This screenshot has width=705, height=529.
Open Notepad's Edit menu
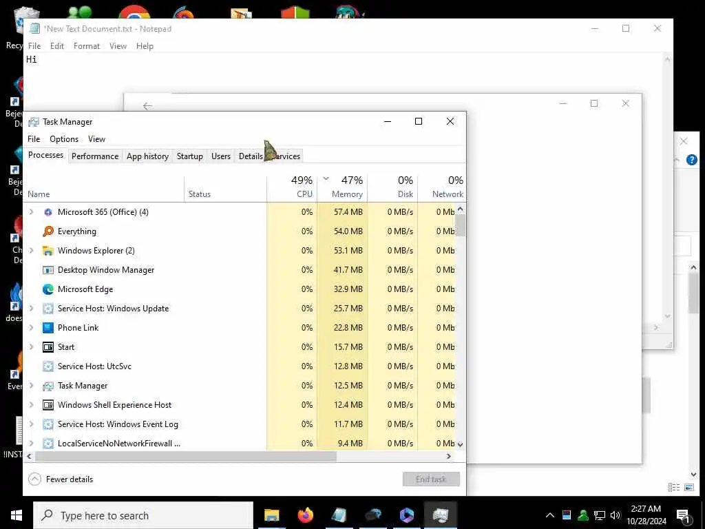click(x=57, y=46)
